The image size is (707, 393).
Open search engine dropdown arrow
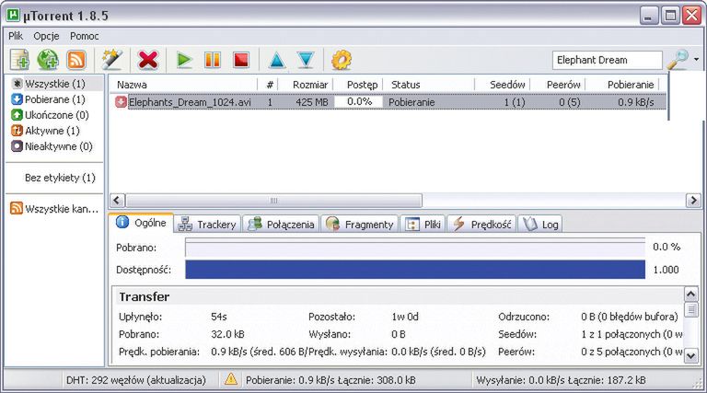pos(697,60)
